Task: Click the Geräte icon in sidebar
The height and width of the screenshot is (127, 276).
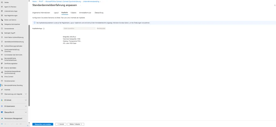Action: pyautogui.click(x=2, y=2)
